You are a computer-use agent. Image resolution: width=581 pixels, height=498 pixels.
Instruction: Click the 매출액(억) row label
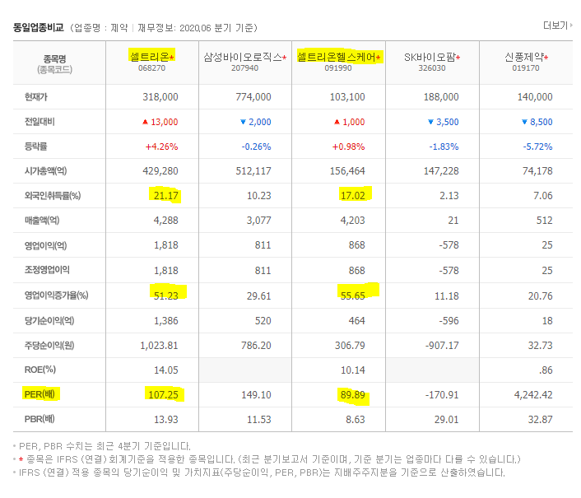(x=42, y=221)
